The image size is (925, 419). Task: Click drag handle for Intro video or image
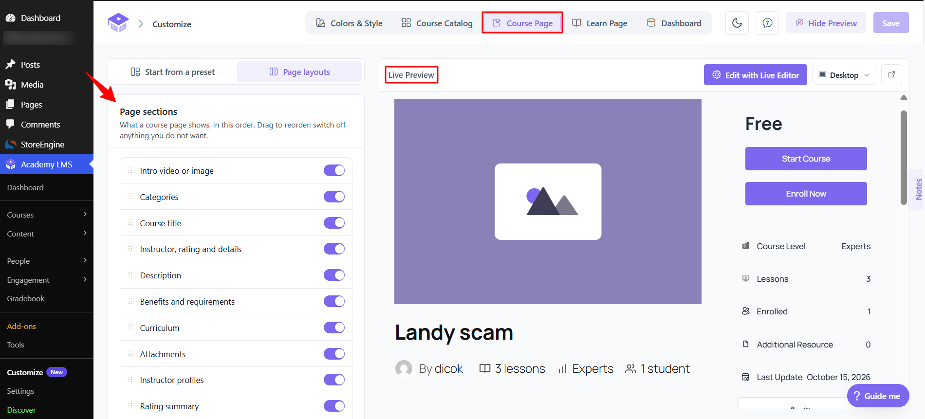point(130,170)
